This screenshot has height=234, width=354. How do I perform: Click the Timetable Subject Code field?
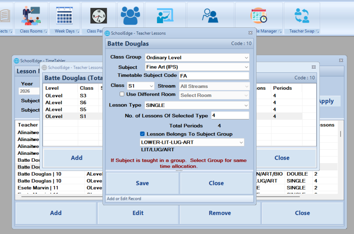214,76
